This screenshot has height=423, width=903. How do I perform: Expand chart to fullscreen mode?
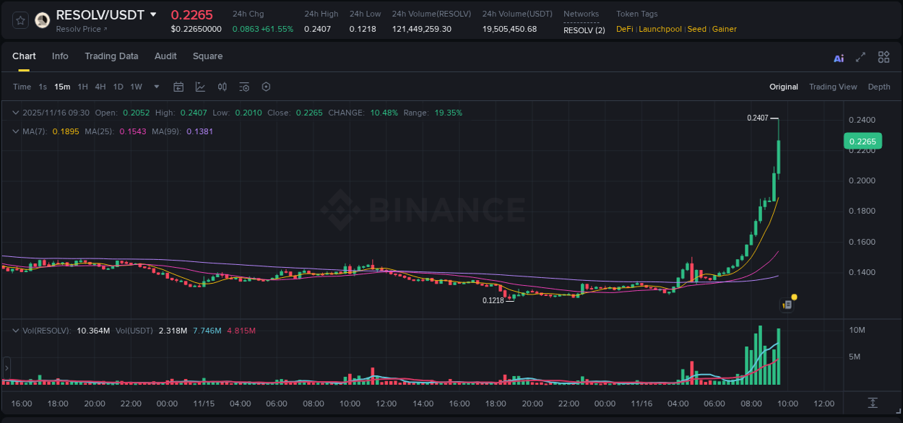[861, 57]
